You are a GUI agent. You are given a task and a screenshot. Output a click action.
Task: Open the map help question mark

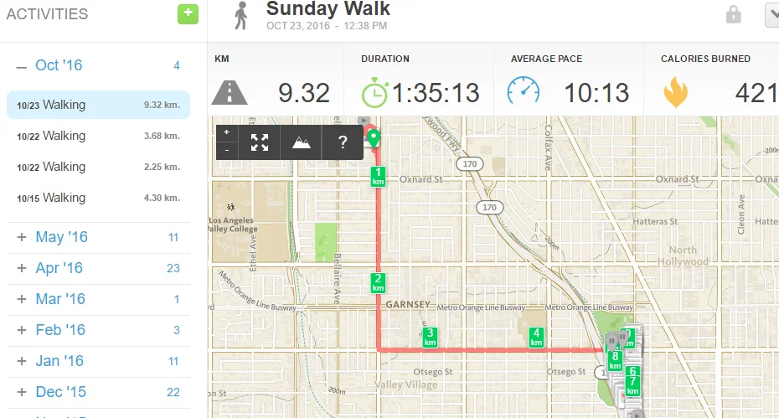point(343,142)
